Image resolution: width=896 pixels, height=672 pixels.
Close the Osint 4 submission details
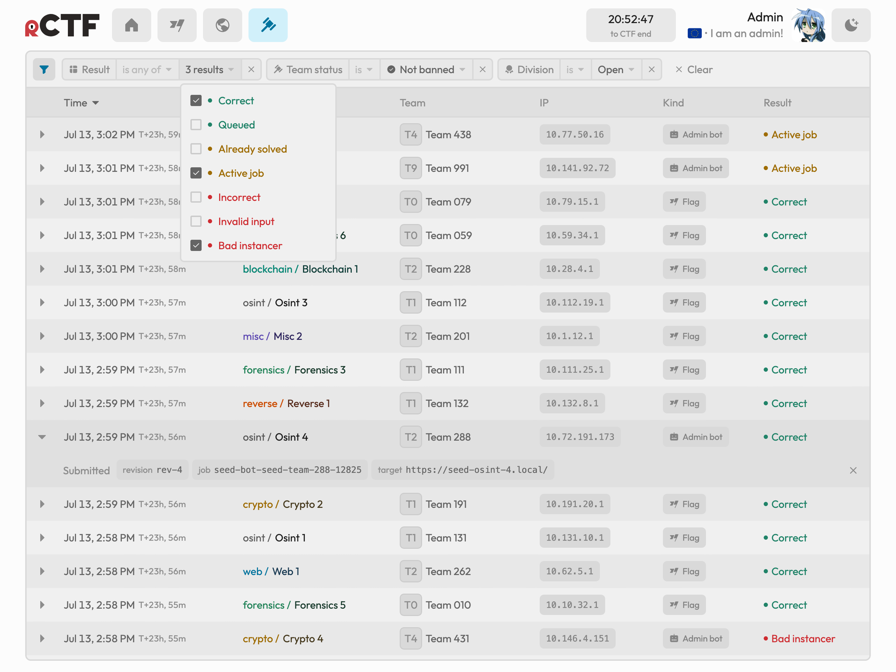click(853, 470)
